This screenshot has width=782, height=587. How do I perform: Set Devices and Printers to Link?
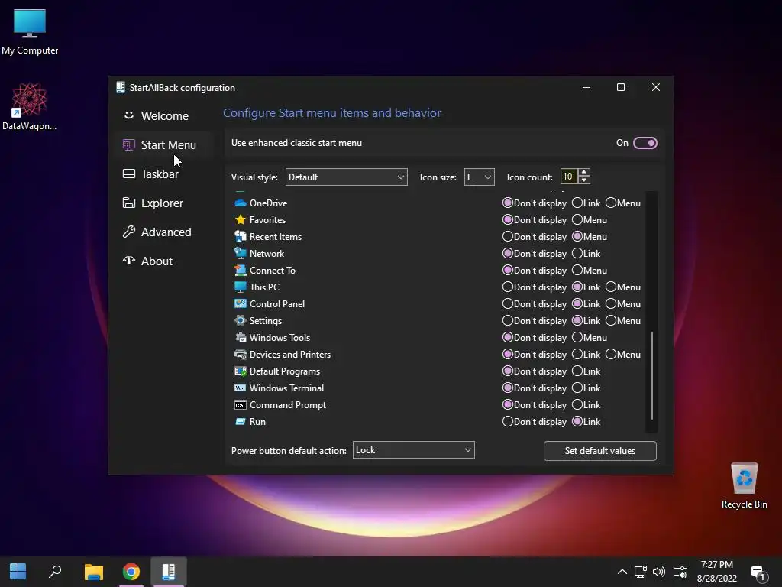[577, 355]
